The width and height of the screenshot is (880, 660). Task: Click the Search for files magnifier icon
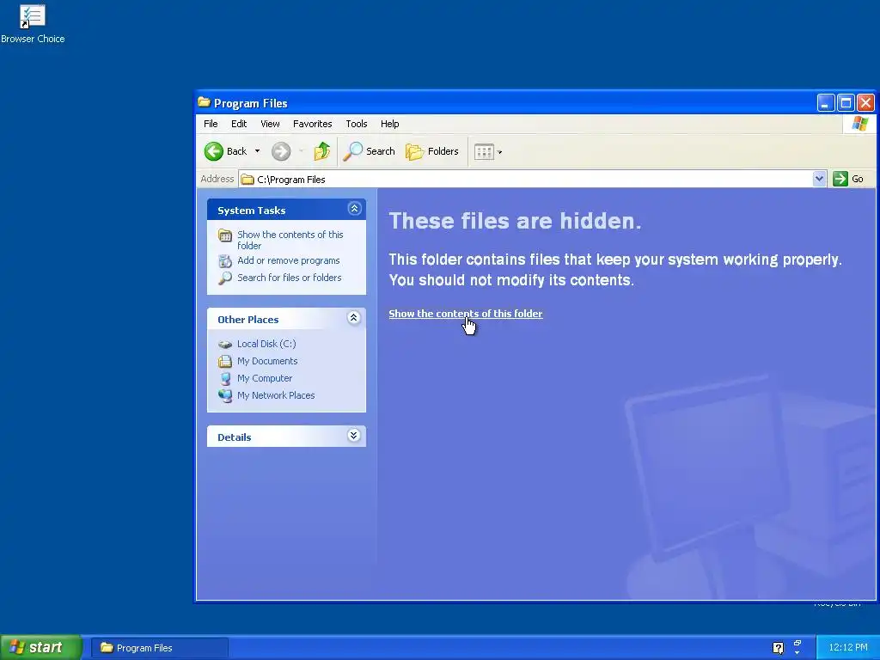click(225, 278)
